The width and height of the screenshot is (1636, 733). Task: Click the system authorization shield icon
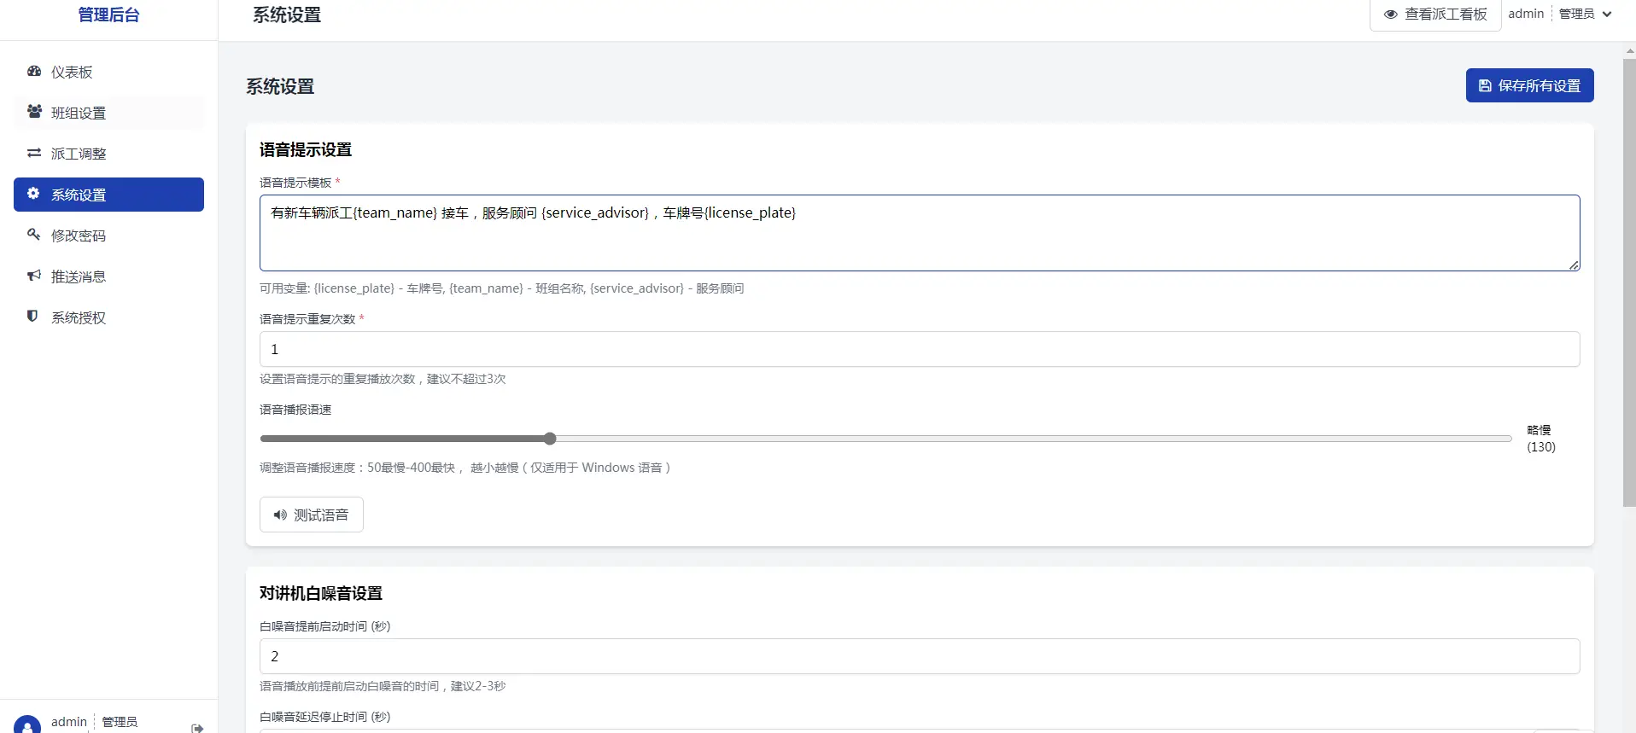pyautogui.click(x=32, y=317)
